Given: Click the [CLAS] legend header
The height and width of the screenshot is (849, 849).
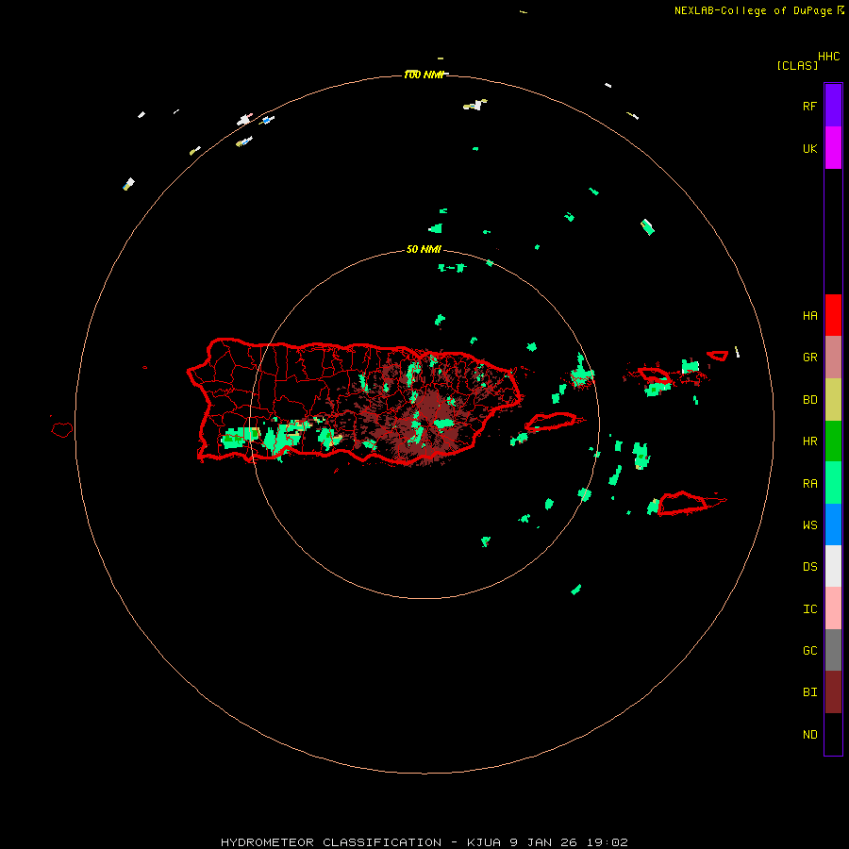Looking at the screenshot, I should [797, 65].
